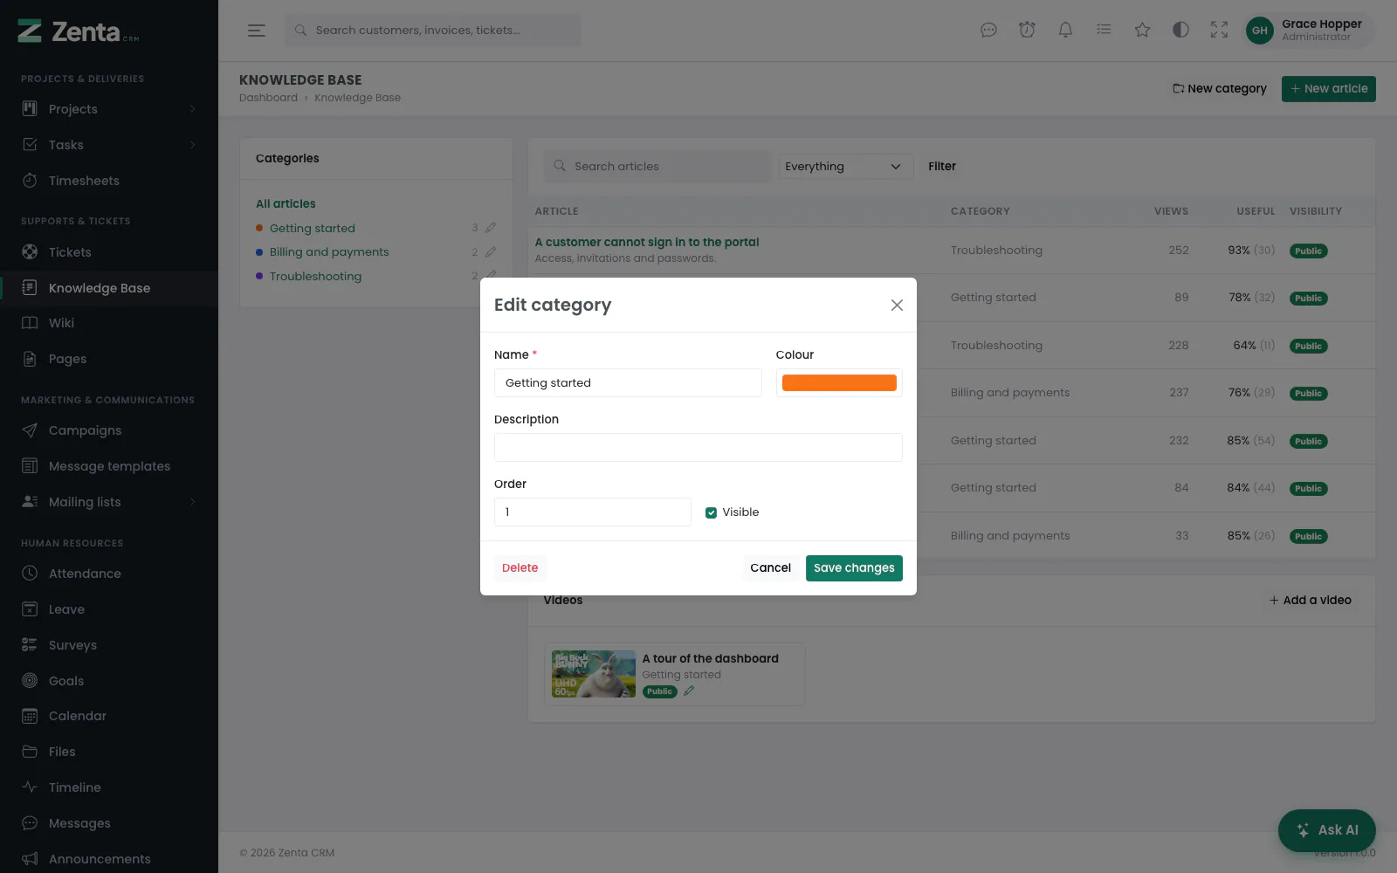Open the chat bubble icon in header
The height and width of the screenshot is (873, 1397).
pos(988,31)
